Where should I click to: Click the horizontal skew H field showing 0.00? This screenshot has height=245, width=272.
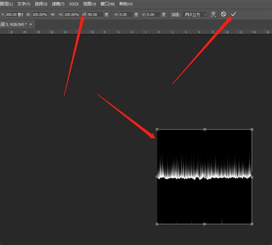click(x=126, y=14)
